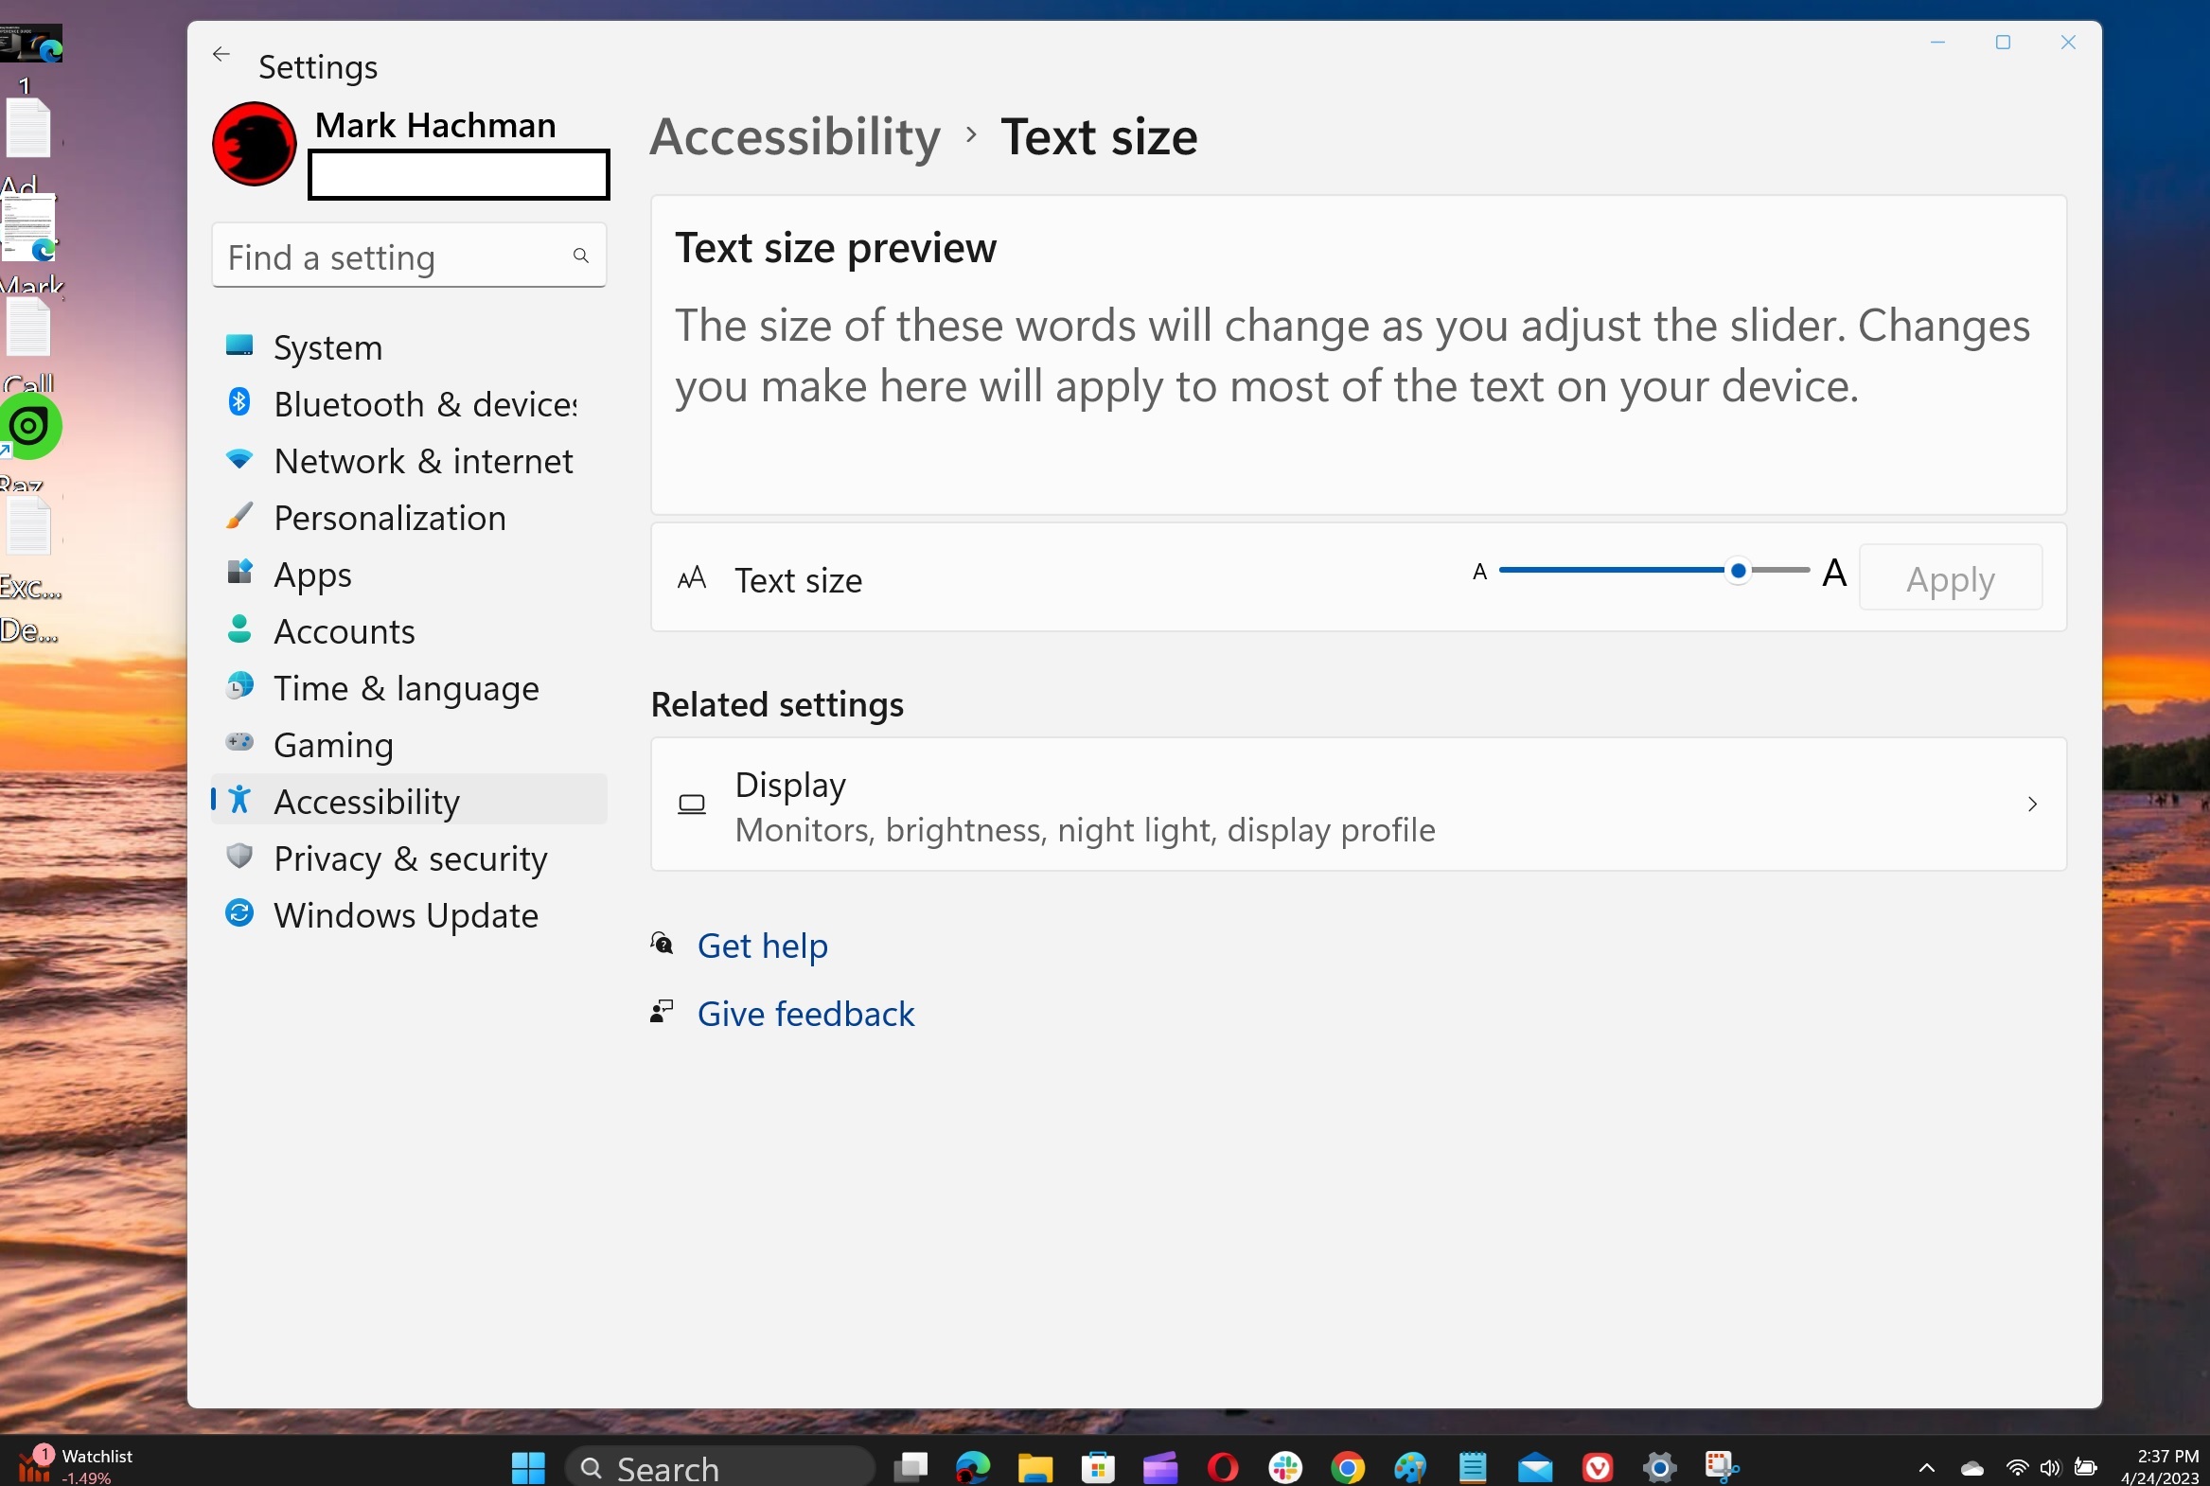Click Search in Windows taskbar
Image resolution: width=2210 pixels, height=1486 pixels.
tap(670, 1466)
